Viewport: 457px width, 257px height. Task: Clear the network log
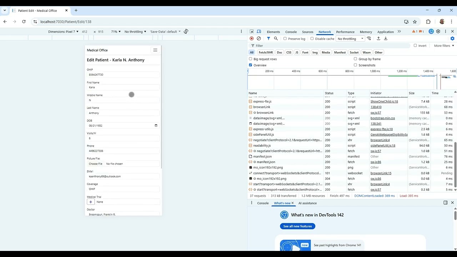[259, 39]
